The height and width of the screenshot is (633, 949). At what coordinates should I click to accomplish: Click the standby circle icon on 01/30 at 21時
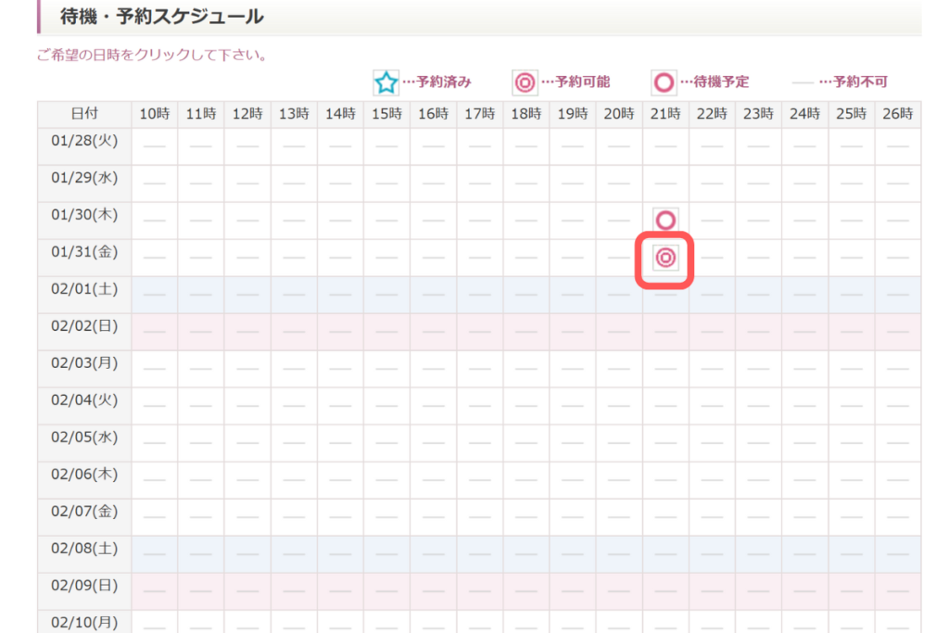coord(665,221)
